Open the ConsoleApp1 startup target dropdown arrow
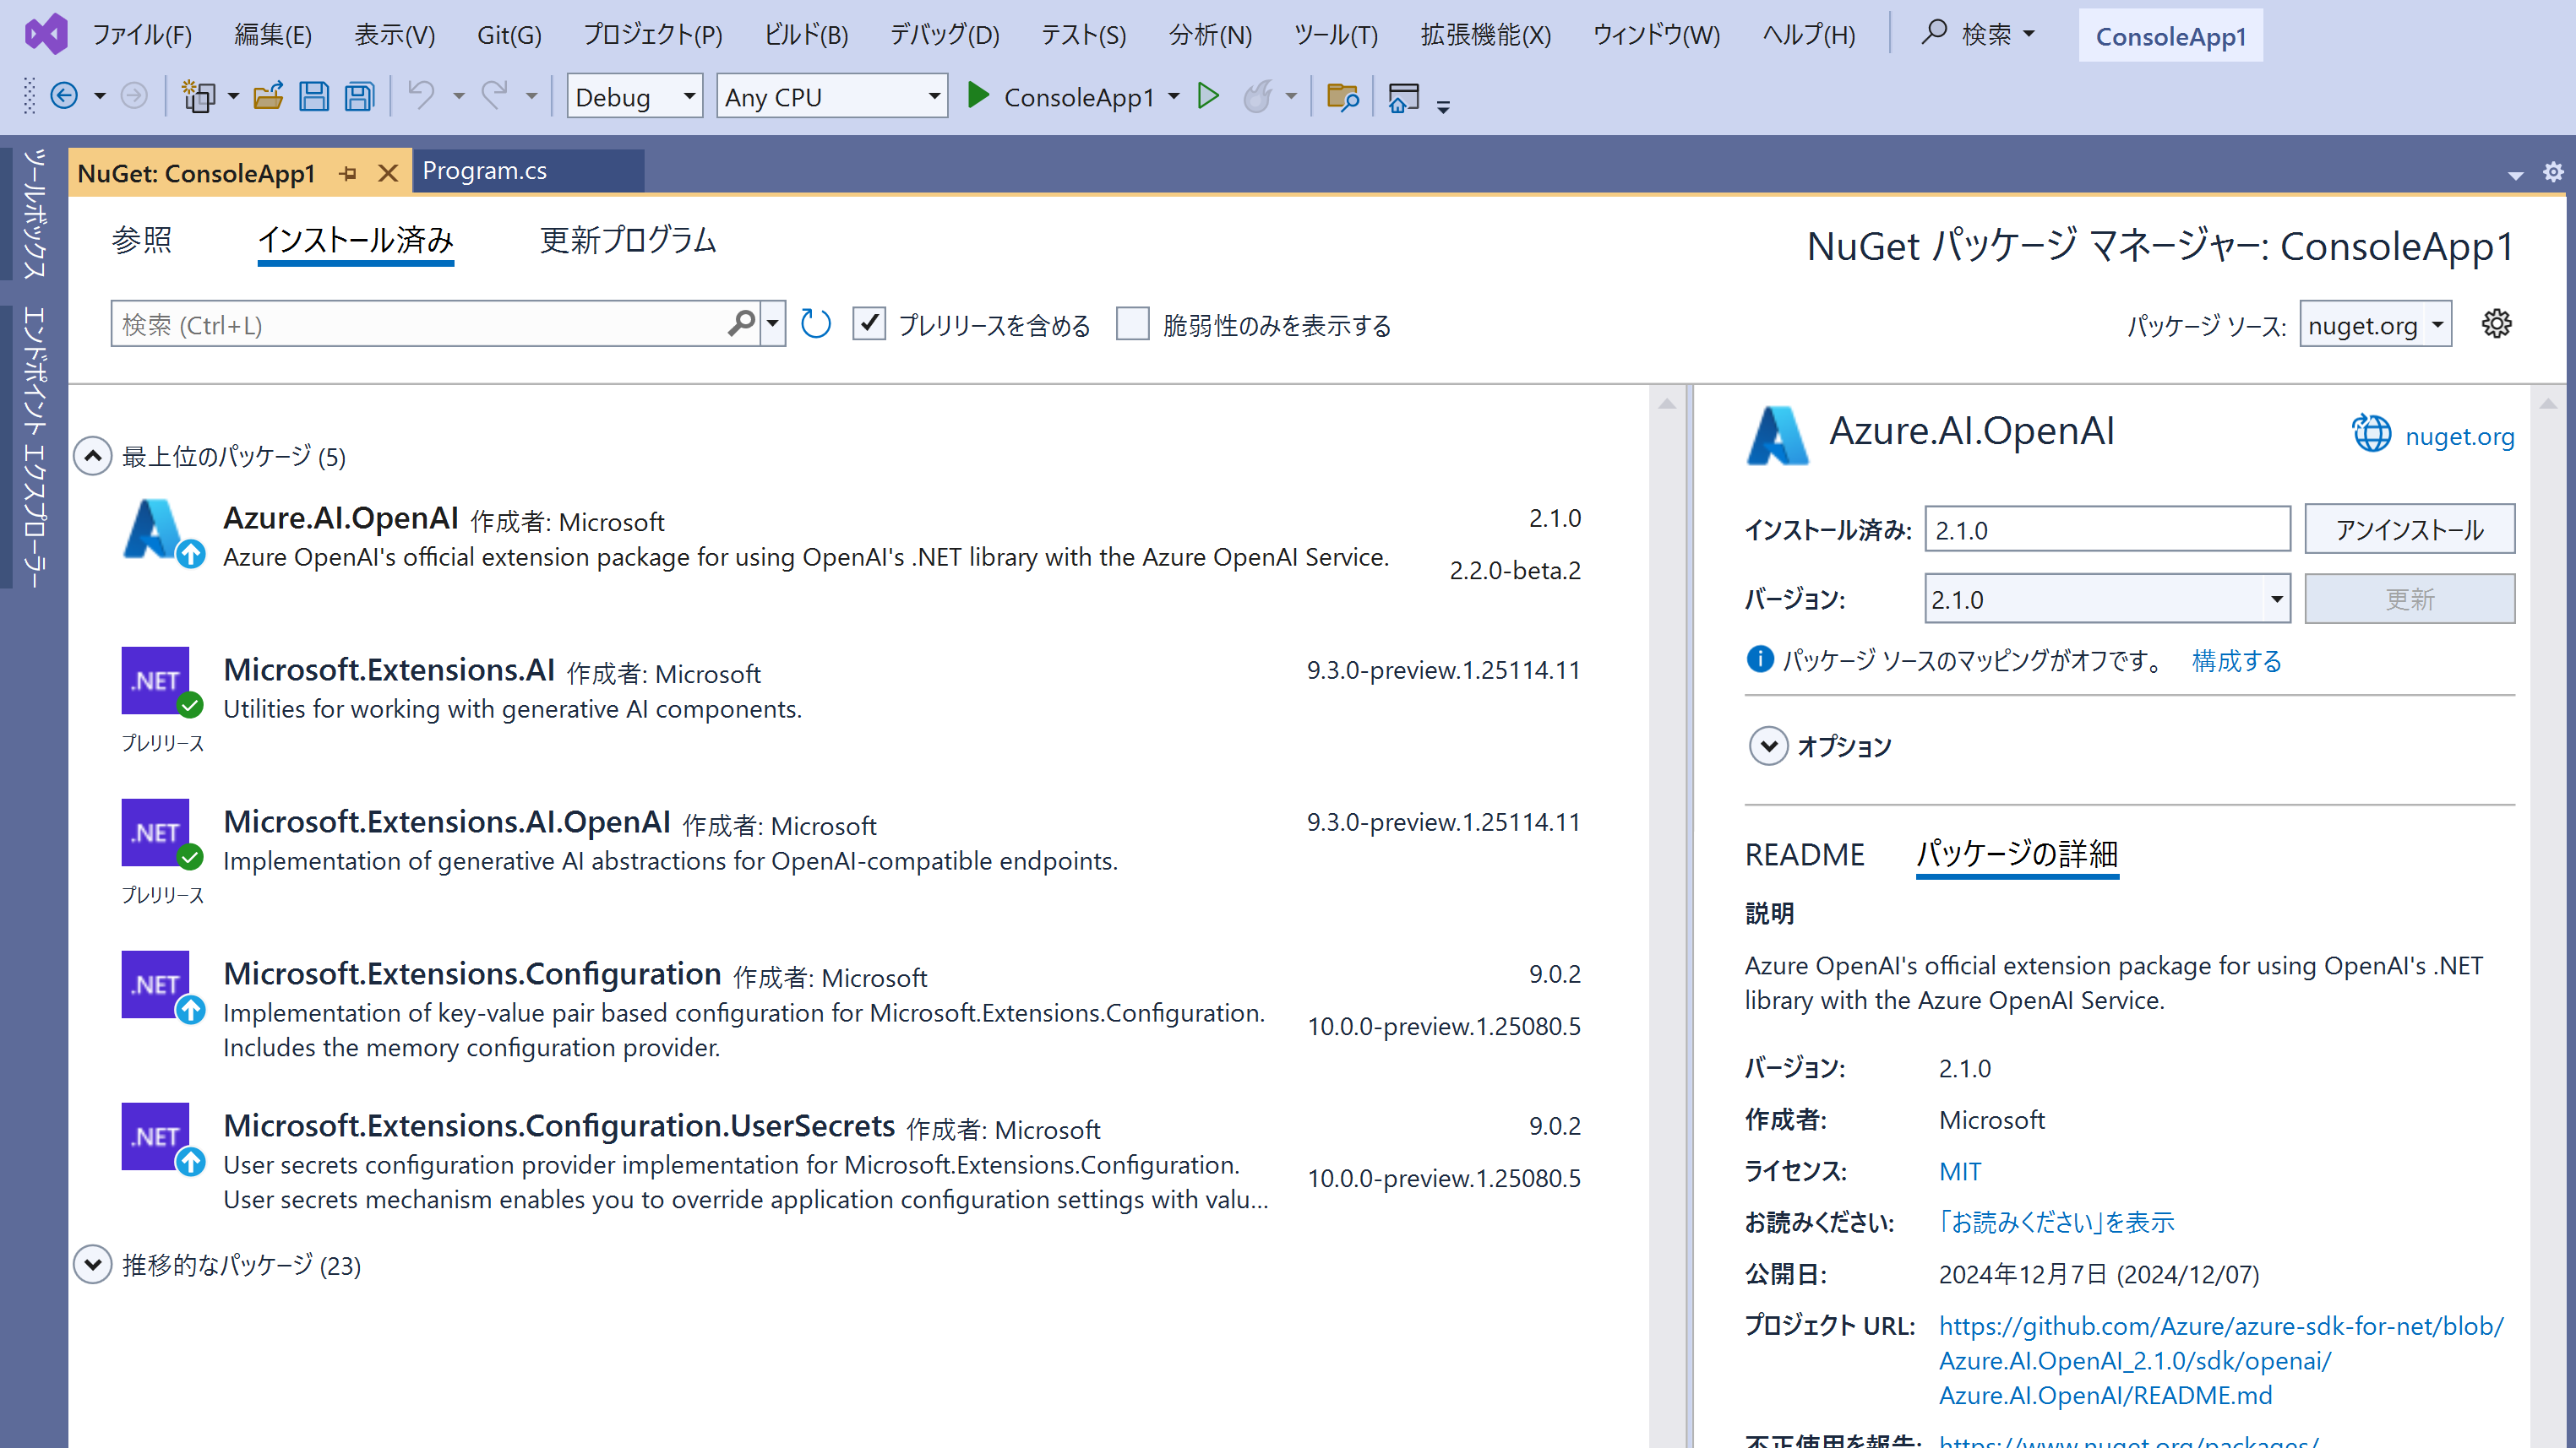This screenshot has height=1448, width=2576. coord(1174,96)
